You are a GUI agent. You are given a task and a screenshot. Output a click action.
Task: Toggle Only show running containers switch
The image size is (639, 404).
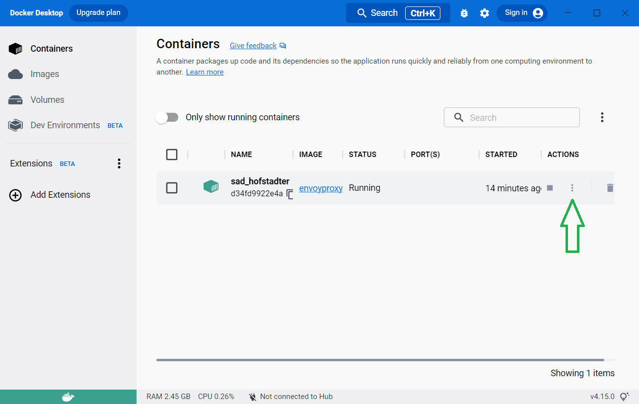(x=167, y=117)
